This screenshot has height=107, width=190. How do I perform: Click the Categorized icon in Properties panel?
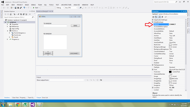(x=153, y=17)
